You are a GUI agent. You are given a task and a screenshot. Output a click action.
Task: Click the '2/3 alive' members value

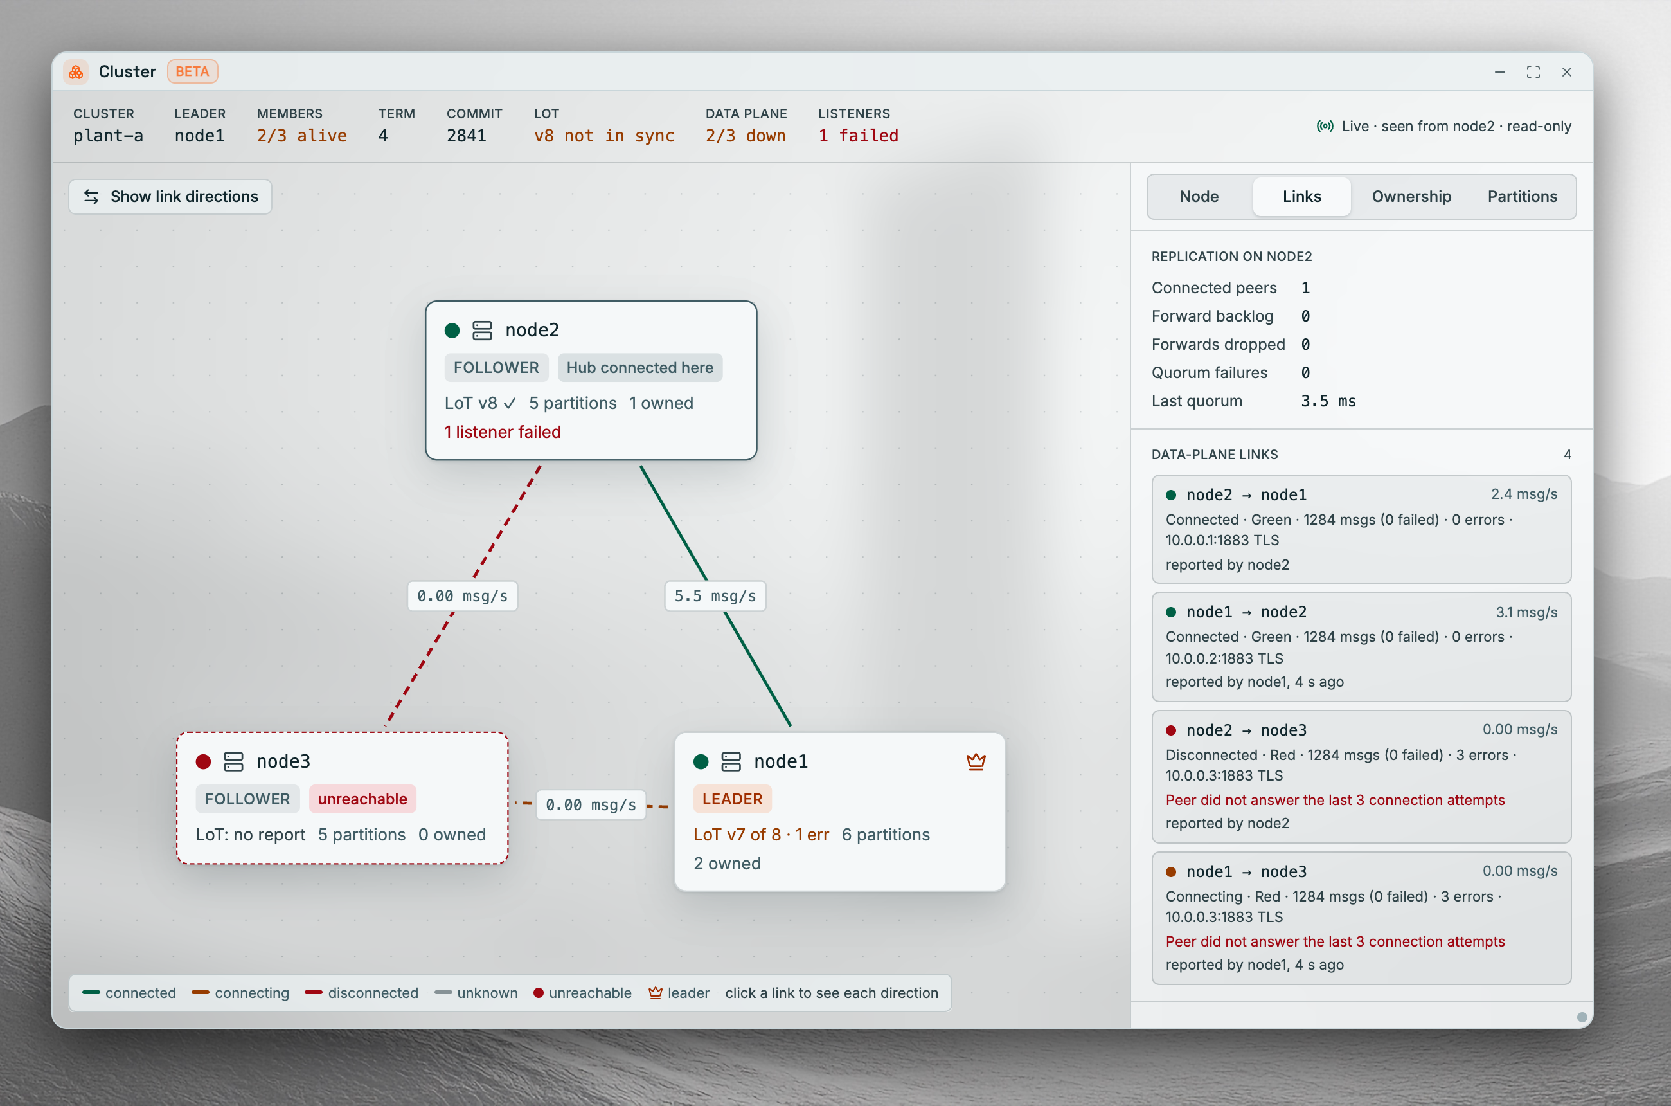(x=302, y=136)
